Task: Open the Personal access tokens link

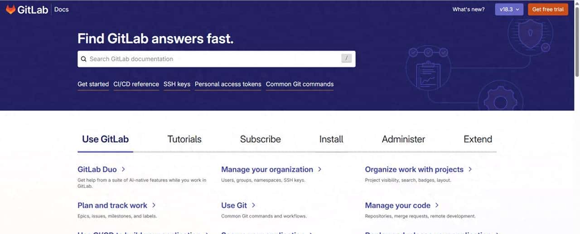Action: pyautogui.click(x=228, y=84)
